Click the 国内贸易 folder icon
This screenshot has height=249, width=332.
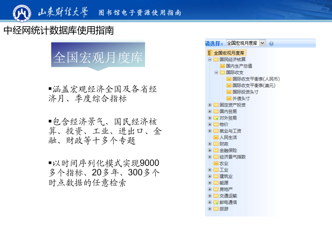point(216,111)
